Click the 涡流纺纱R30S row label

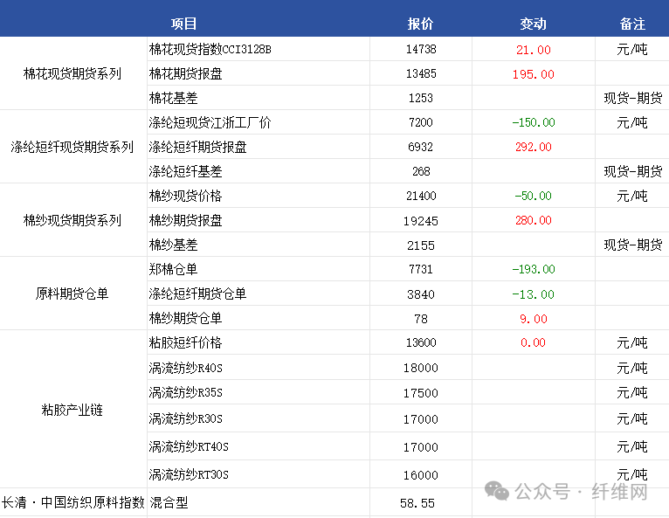click(x=186, y=419)
